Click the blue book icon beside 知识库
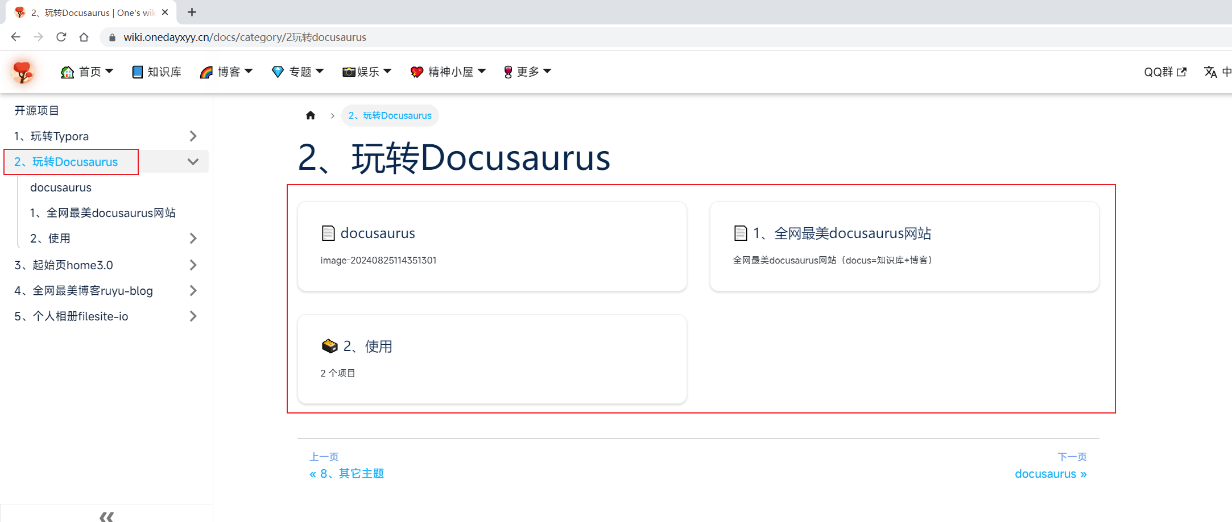The image size is (1232, 522). click(137, 72)
